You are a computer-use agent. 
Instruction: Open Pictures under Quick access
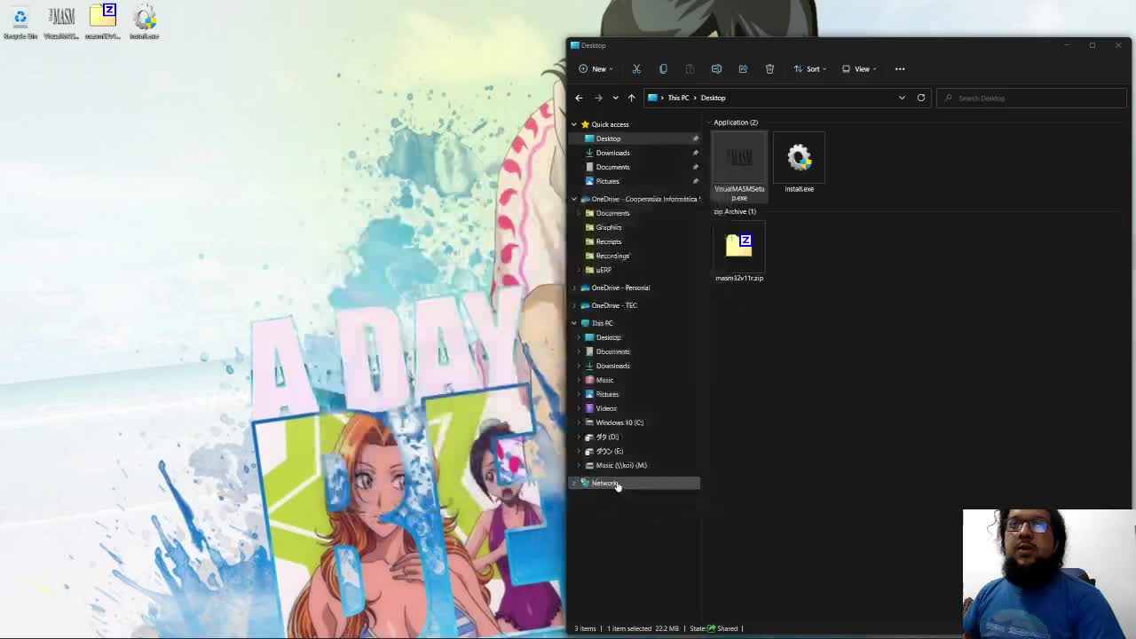607,181
